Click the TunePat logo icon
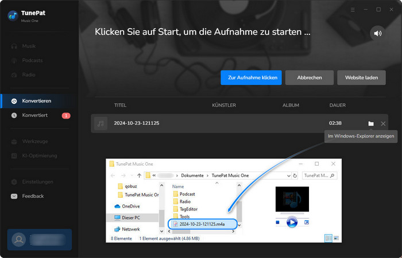Image resolution: width=402 pixels, height=258 pixels. (13, 16)
